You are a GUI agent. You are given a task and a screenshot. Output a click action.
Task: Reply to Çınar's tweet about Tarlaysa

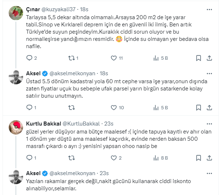tap(30, 58)
